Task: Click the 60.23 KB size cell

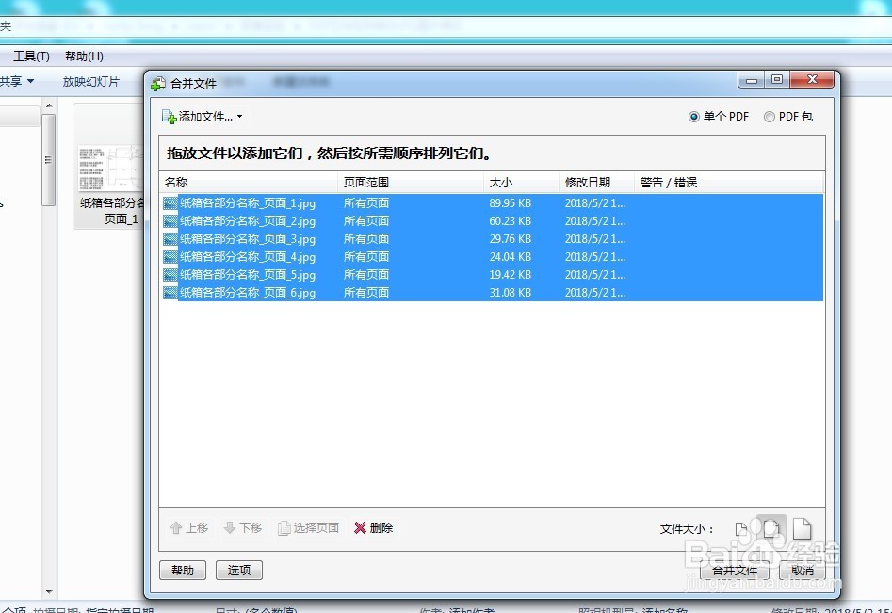Action: pyautogui.click(x=511, y=221)
